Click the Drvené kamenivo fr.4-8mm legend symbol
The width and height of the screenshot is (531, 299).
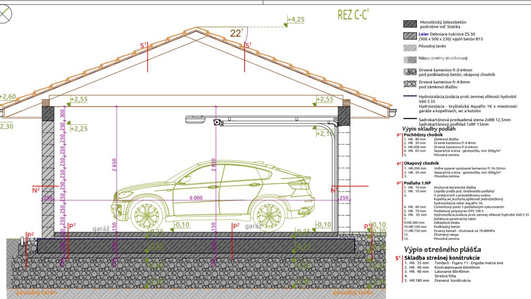tap(410, 83)
